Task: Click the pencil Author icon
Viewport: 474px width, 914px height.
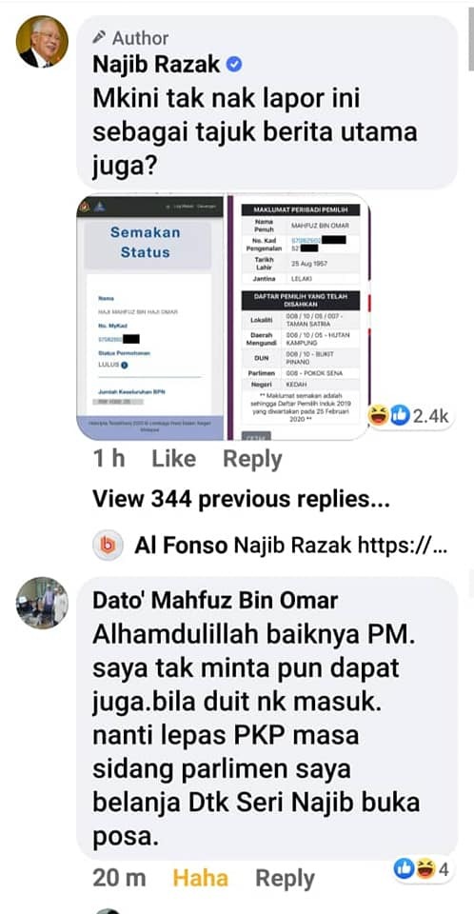Action: tap(100, 38)
